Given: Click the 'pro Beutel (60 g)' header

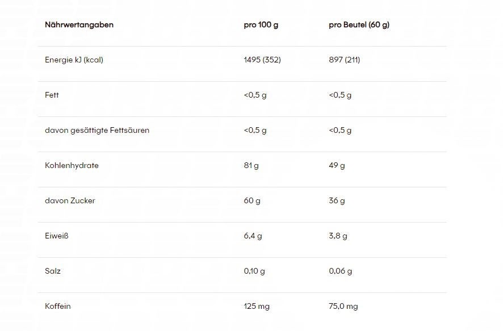Looking at the screenshot, I should pyautogui.click(x=359, y=25).
